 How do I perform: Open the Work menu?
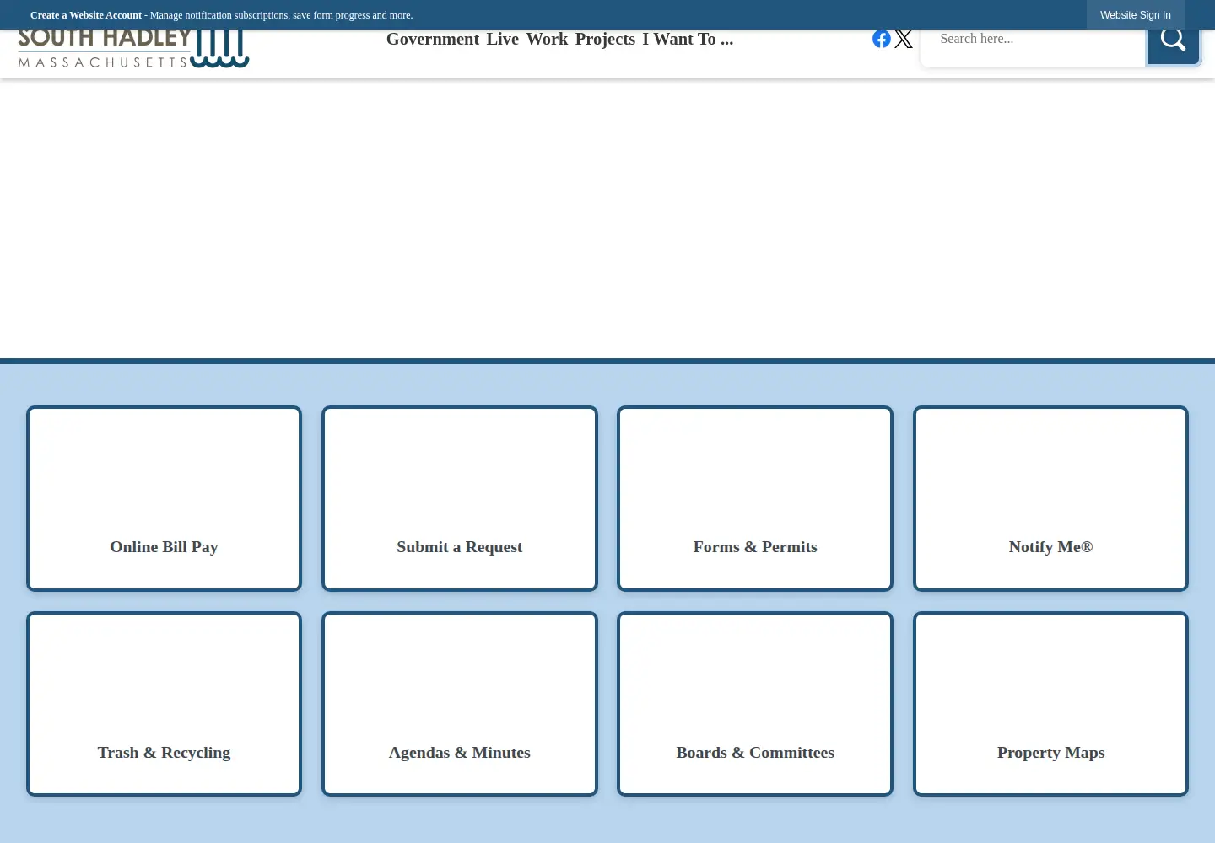pos(548,39)
